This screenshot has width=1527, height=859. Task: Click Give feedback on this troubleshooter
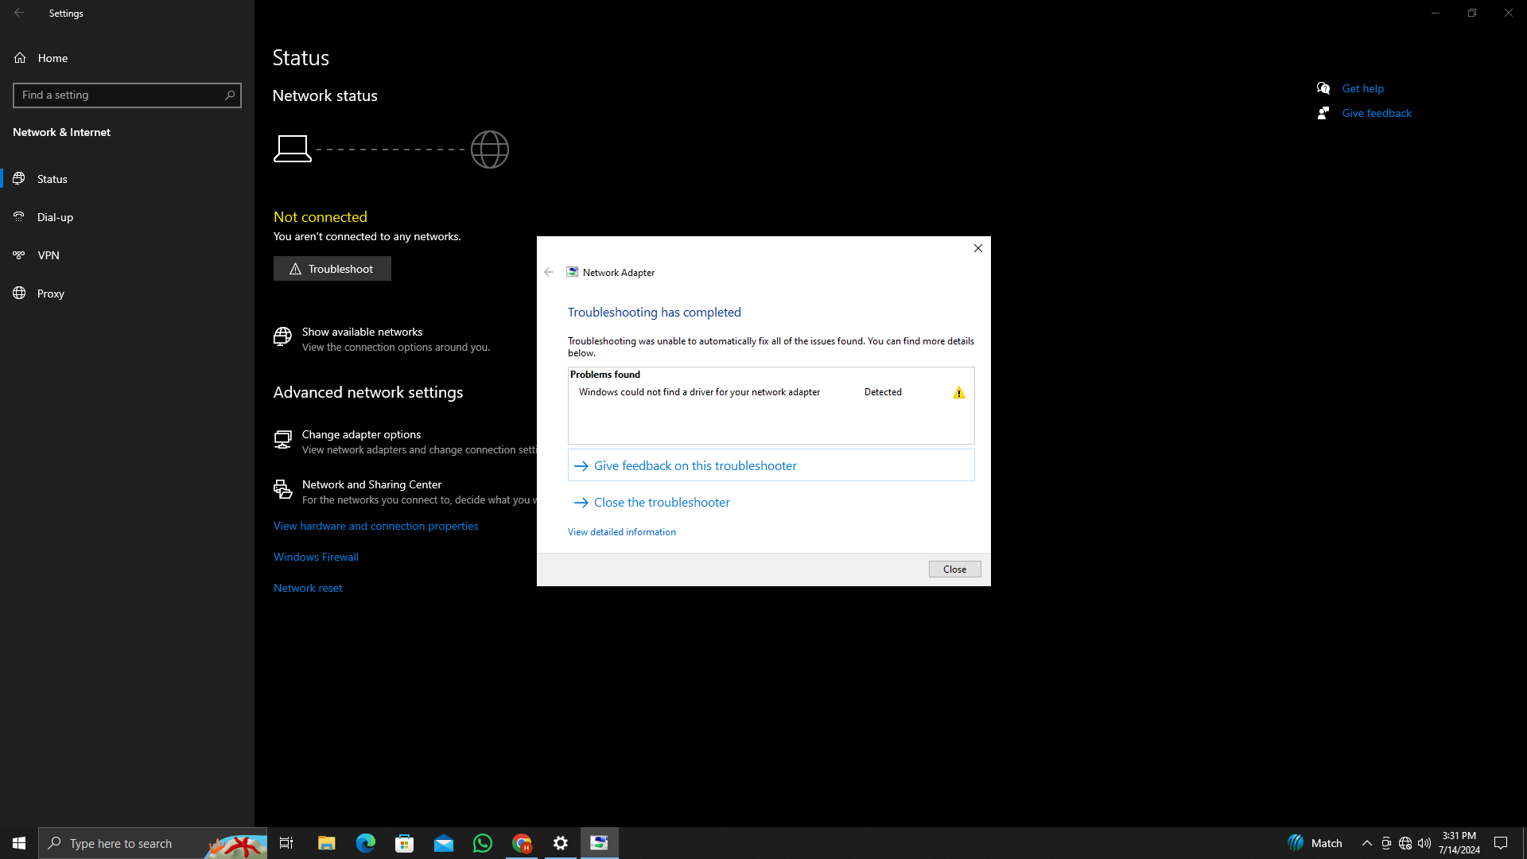tap(694, 466)
